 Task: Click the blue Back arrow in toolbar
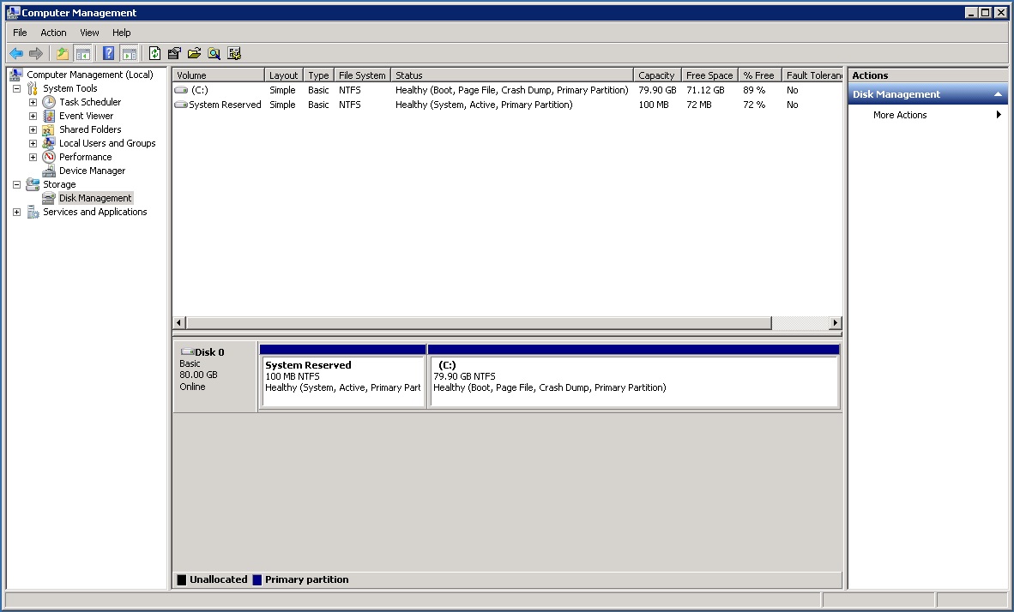click(x=16, y=53)
